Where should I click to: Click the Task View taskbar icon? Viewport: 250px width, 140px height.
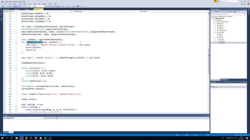pyautogui.click(x=12, y=138)
